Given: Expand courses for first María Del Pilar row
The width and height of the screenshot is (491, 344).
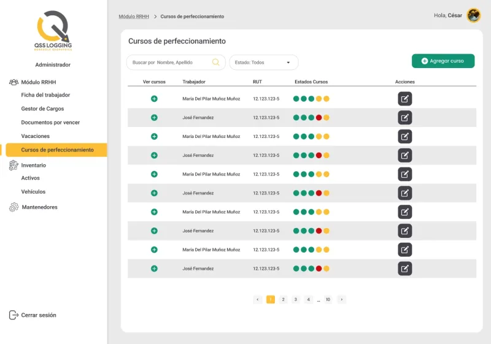Looking at the screenshot, I should (154, 99).
